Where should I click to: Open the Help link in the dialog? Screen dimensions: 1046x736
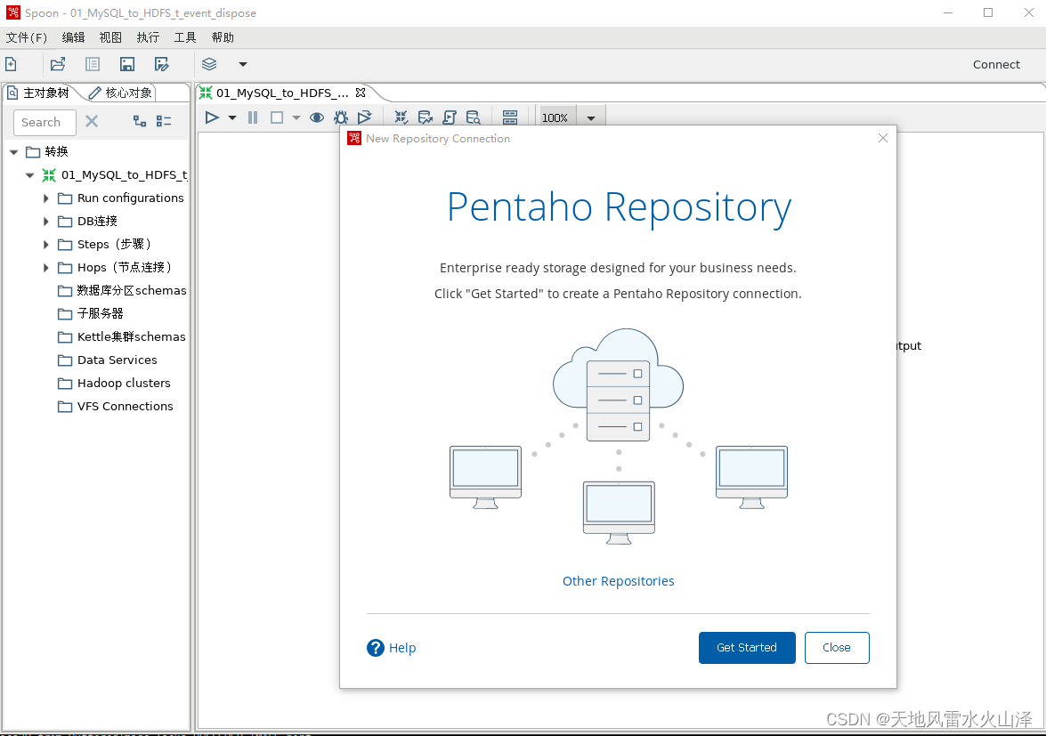click(x=402, y=648)
